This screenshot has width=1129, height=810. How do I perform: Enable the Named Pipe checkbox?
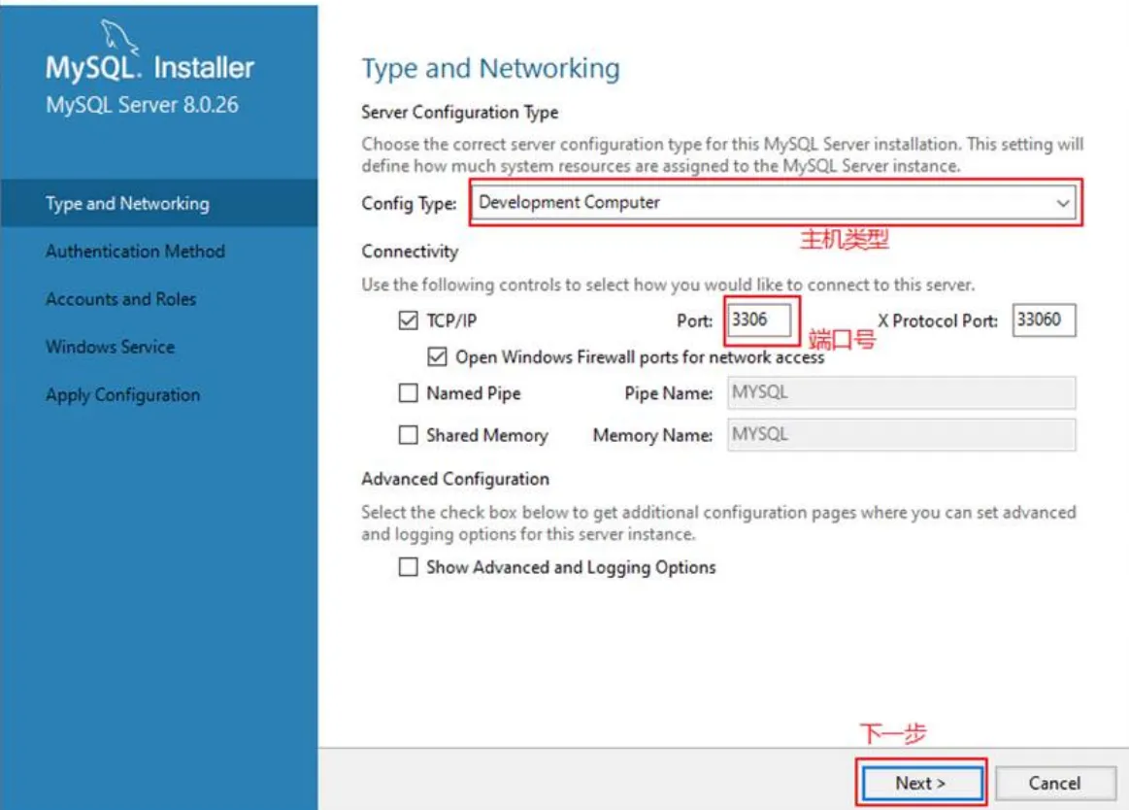[x=409, y=392]
